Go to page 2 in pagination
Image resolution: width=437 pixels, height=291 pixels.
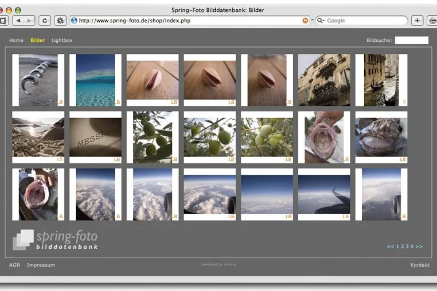[403, 246]
